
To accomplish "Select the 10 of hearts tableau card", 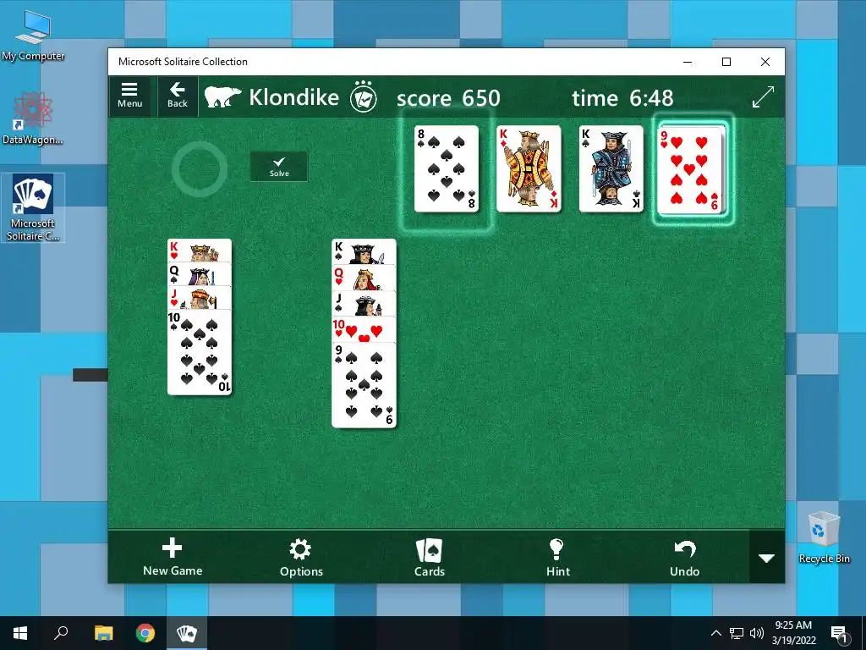I will click(364, 329).
